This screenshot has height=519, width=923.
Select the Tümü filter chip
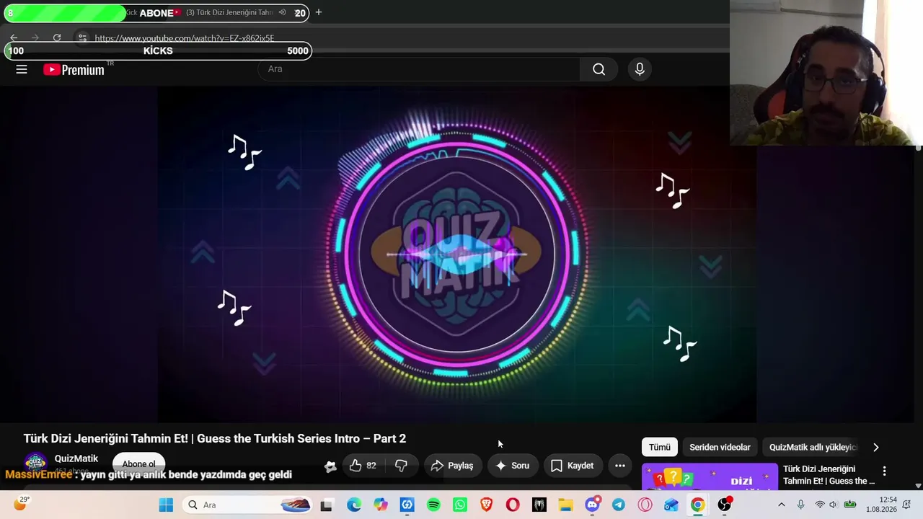tap(659, 447)
